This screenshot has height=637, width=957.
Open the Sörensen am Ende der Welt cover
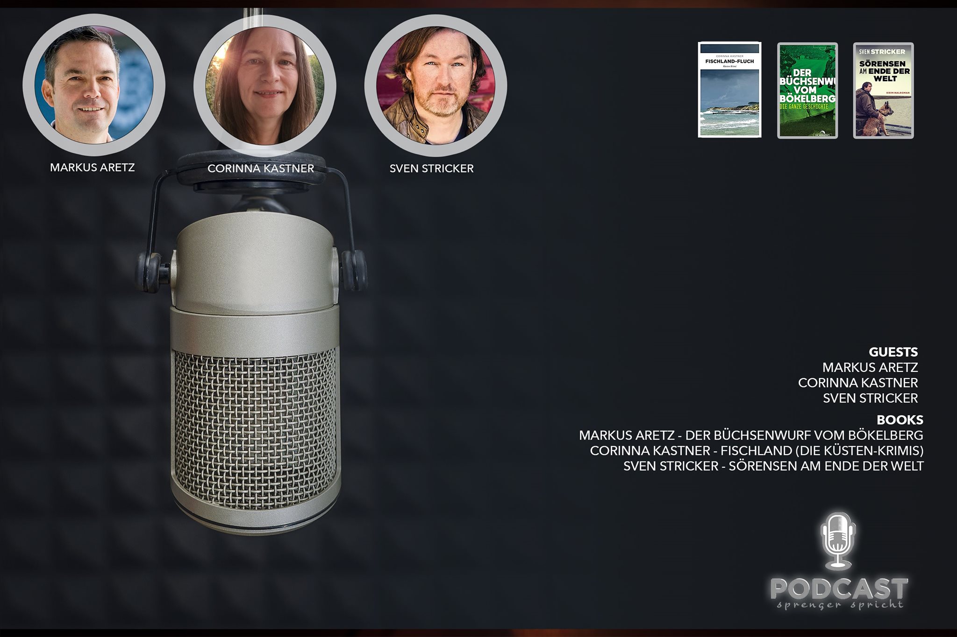coord(883,91)
